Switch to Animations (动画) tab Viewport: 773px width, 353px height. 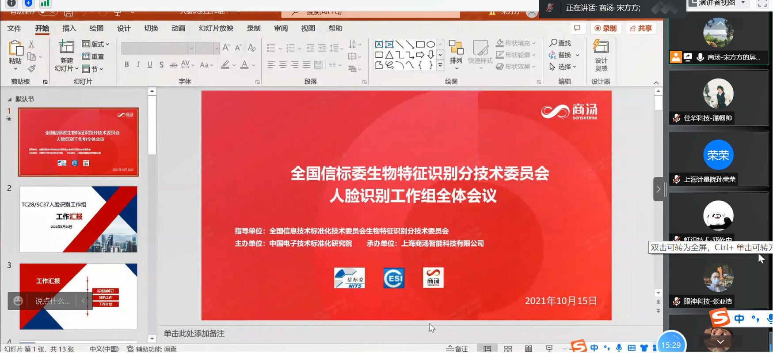coord(178,28)
